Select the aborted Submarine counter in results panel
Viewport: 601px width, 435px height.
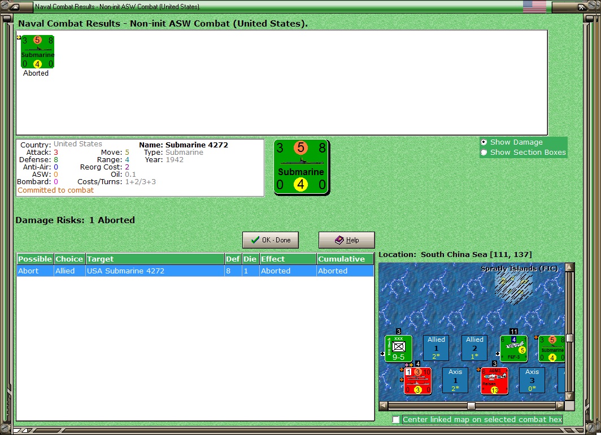37,52
